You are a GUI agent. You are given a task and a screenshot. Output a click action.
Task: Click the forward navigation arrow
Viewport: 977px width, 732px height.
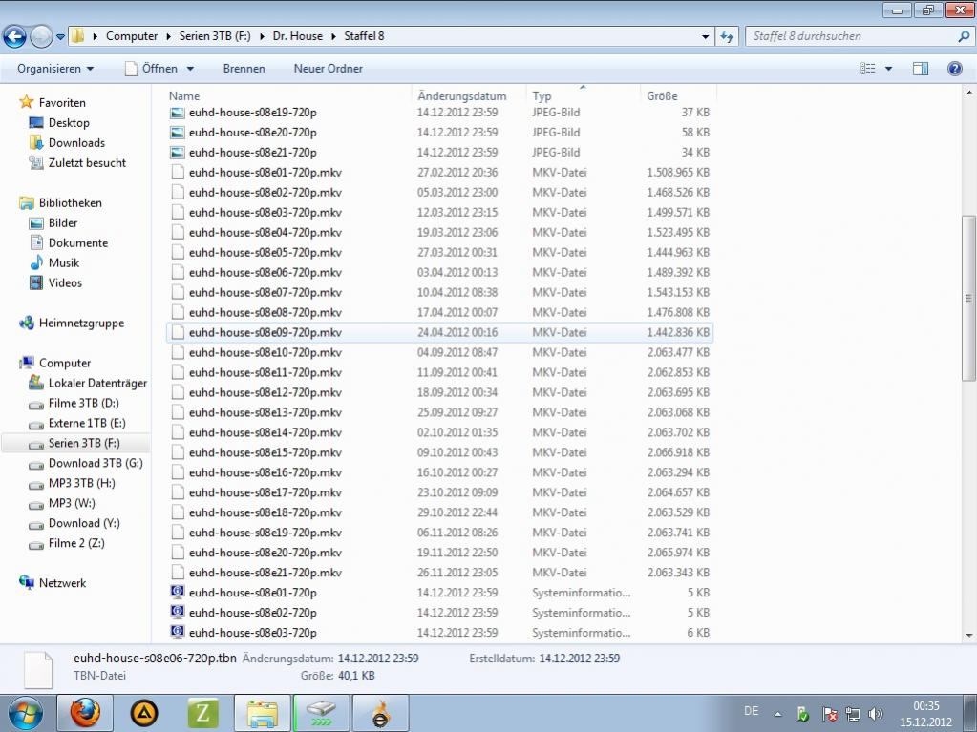(x=41, y=36)
